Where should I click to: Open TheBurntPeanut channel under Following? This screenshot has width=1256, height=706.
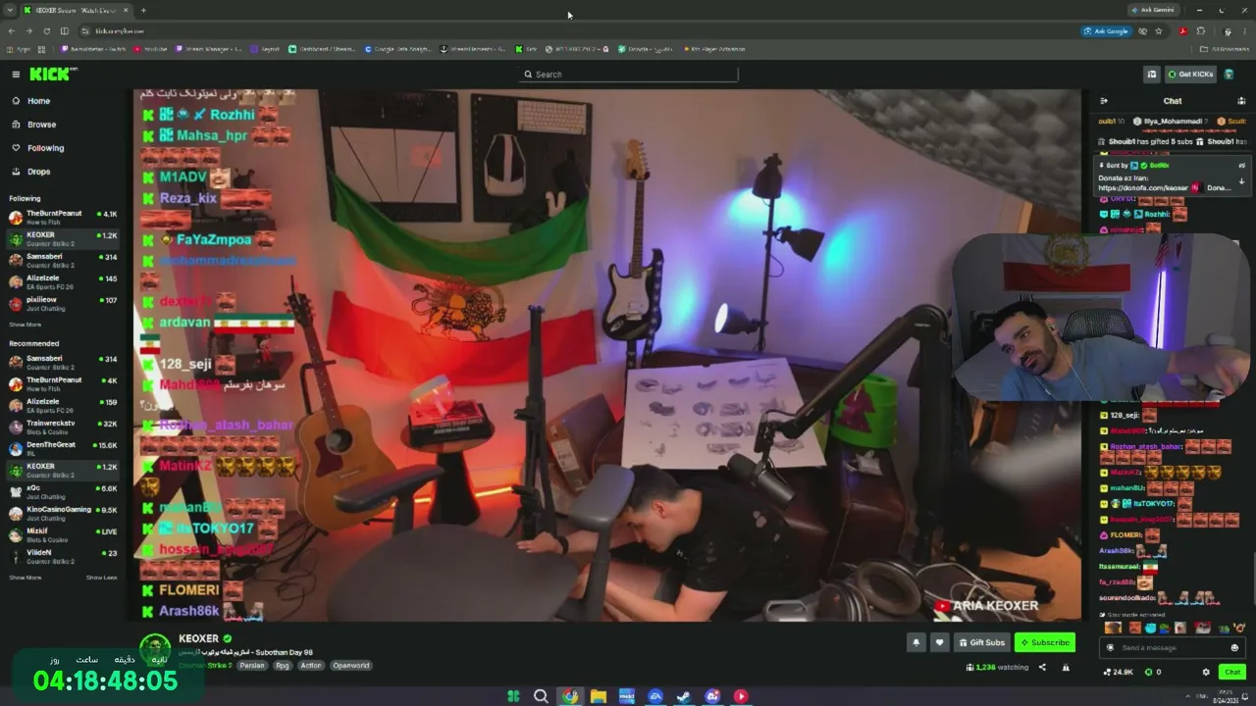(x=63, y=217)
